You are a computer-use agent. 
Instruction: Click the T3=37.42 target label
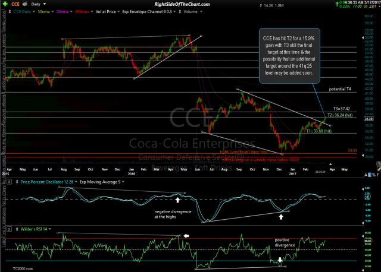pos(342,109)
